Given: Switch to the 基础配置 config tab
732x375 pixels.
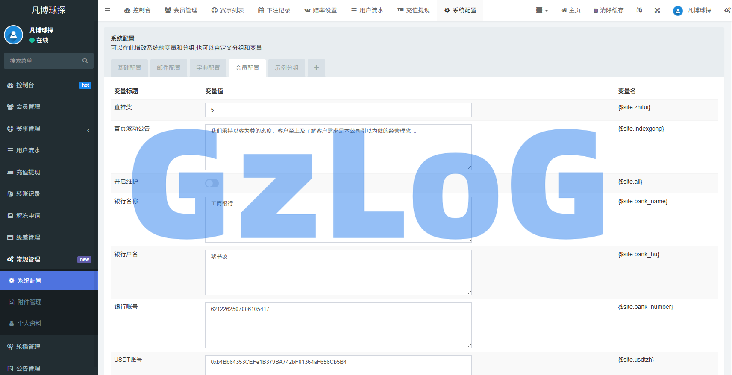Looking at the screenshot, I should (129, 68).
